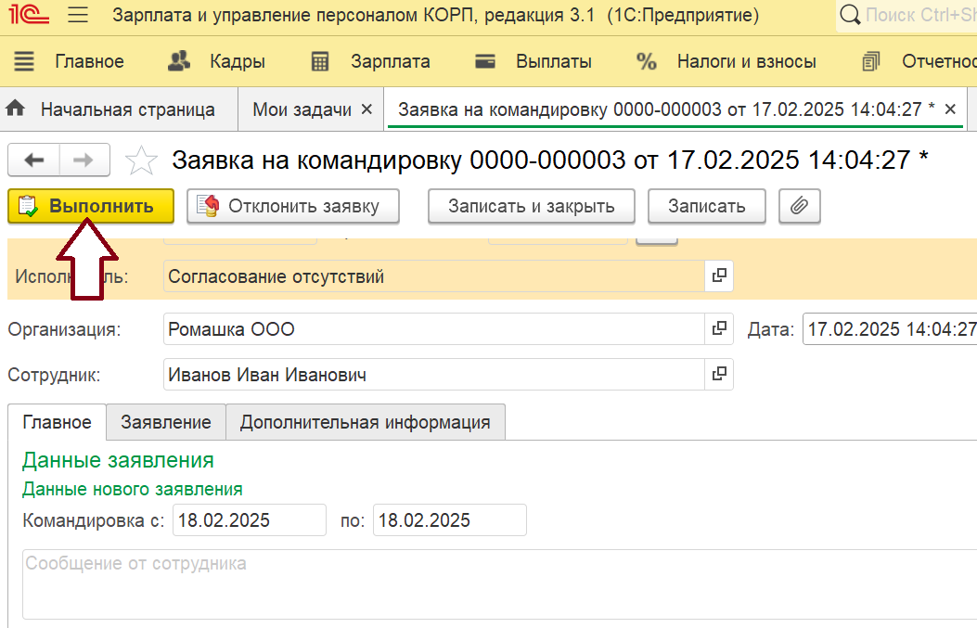977x628 pixels.
Task: Navigate forward with the right arrow
Action: [x=84, y=160]
